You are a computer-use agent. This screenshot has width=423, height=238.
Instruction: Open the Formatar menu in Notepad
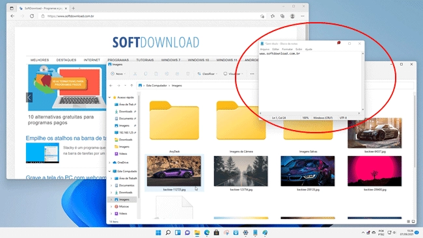click(x=287, y=49)
